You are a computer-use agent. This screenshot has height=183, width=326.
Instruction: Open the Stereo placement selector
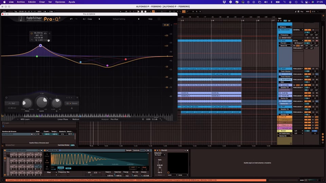(x=72, y=103)
